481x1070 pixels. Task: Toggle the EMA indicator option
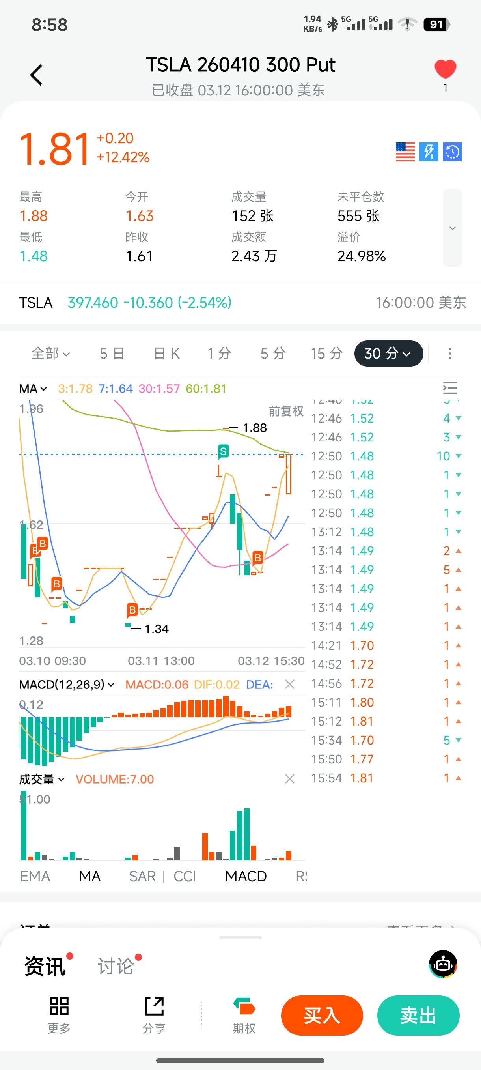pos(35,876)
